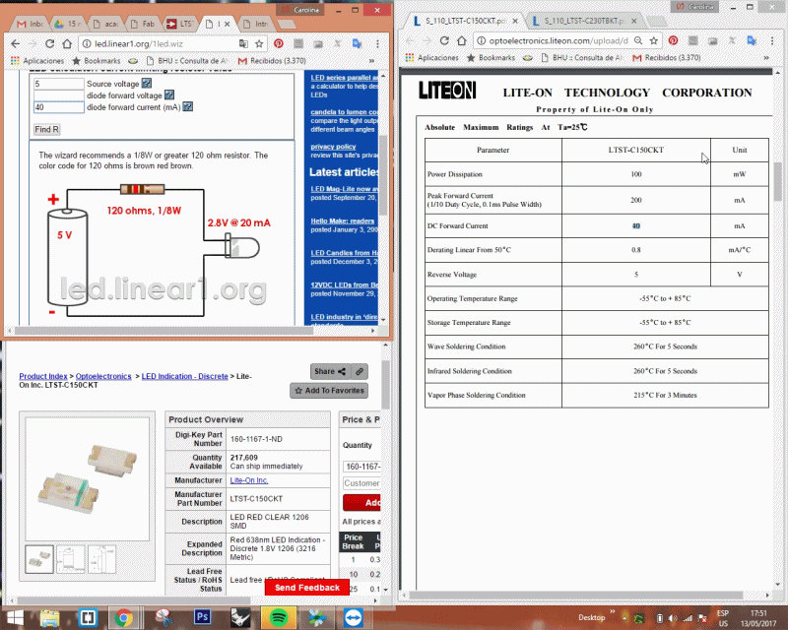Open Snipping Tool from taskbar

point(164,618)
